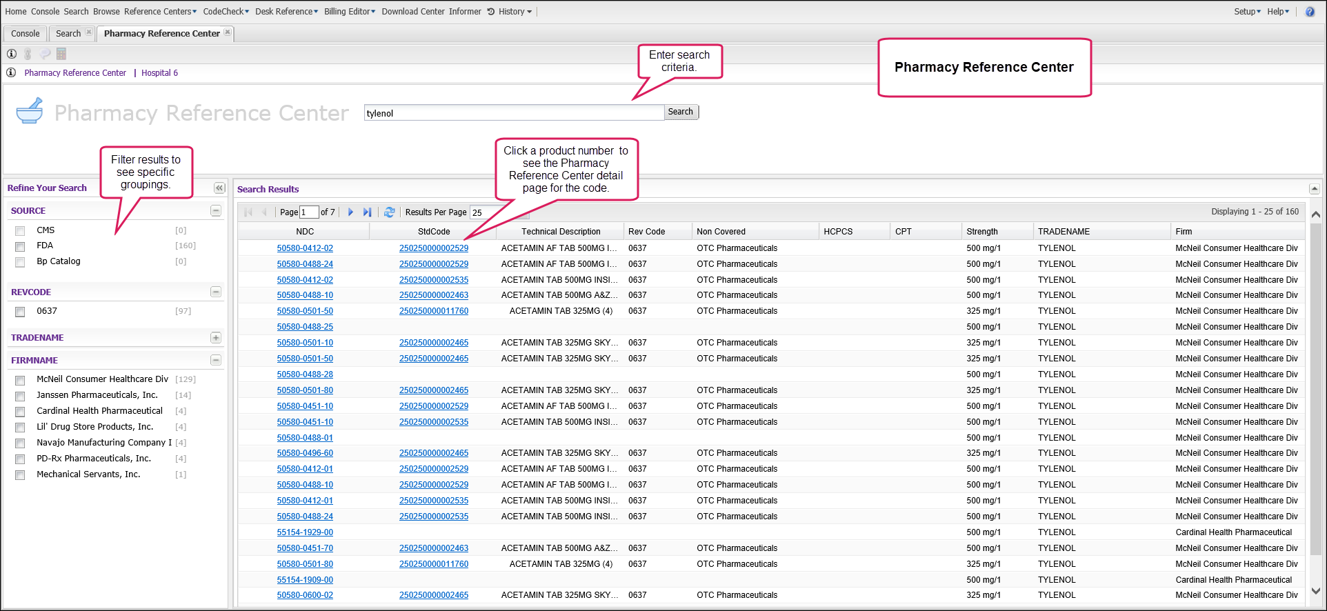Collapse the Refine Your Search panel
This screenshot has width=1327, height=611.
[x=219, y=188]
